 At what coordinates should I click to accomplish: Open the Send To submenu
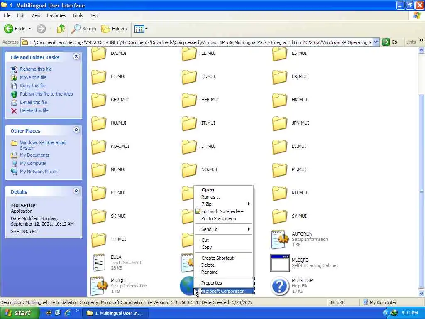coord(224,229)
